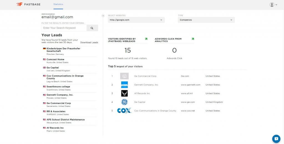
Task: Click the Af Records winged logo
Action: point(125,93)
